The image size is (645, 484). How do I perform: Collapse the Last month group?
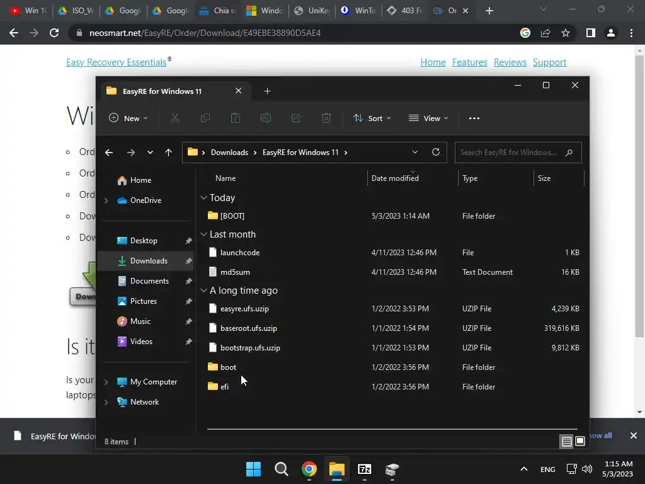(x=203, y=234)
